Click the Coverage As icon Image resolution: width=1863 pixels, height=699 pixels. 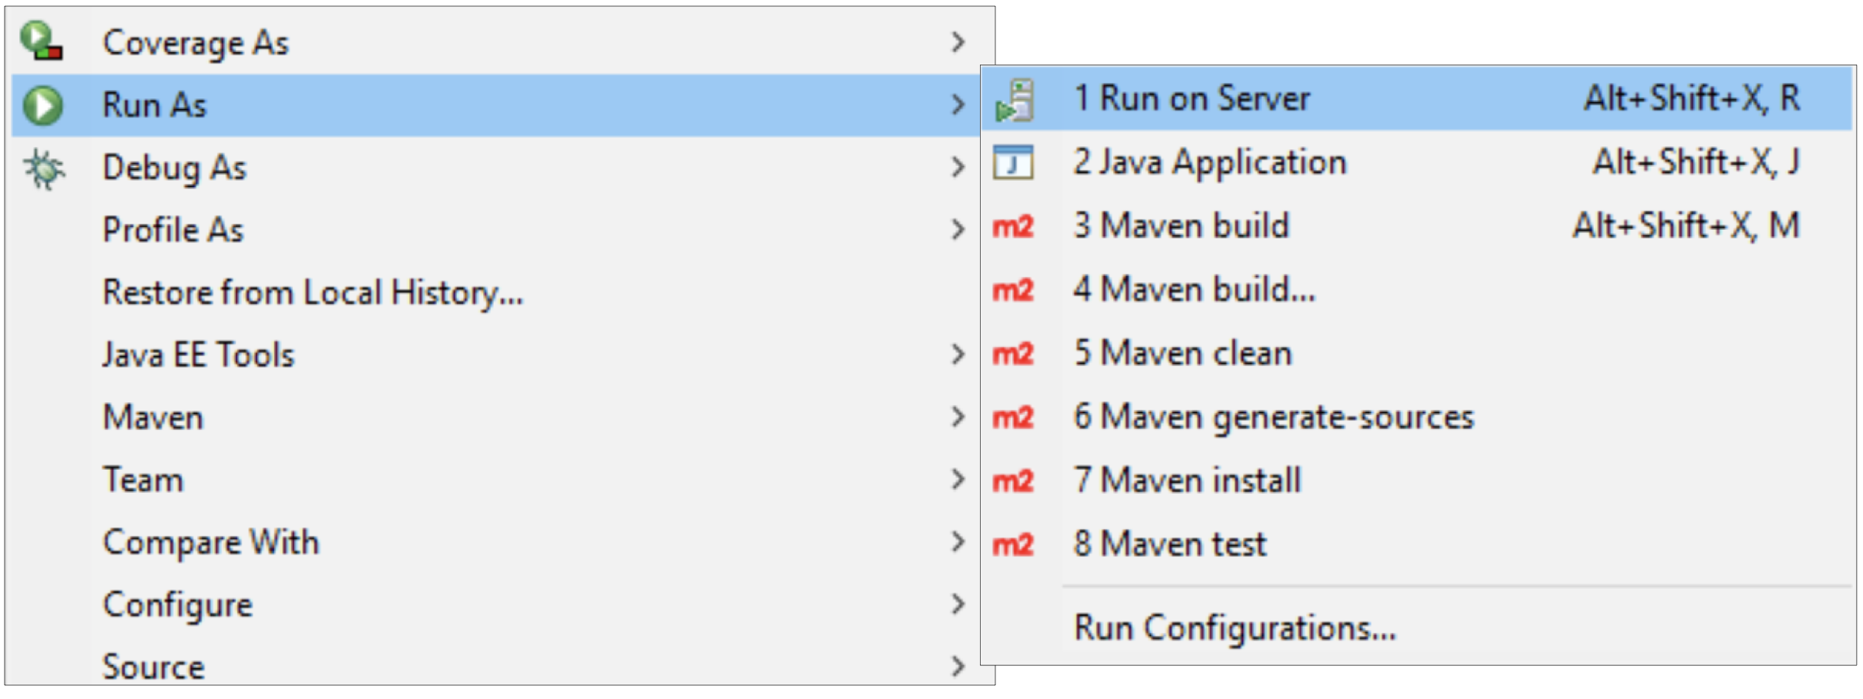42,42
